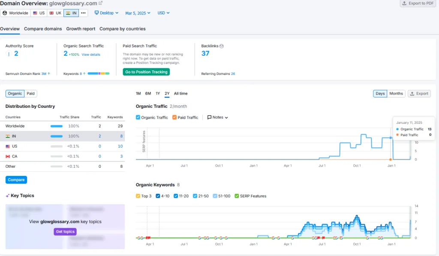
Task: Click Semrush Domain Rank 3M value
Action: (44, 74)
